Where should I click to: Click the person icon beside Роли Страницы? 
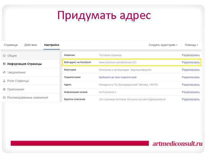tap(4, 81)
